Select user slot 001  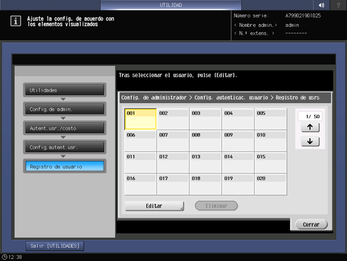[x=140, y=119]
